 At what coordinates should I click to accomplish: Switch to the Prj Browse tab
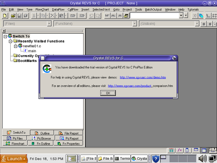[x=41, y=138]
